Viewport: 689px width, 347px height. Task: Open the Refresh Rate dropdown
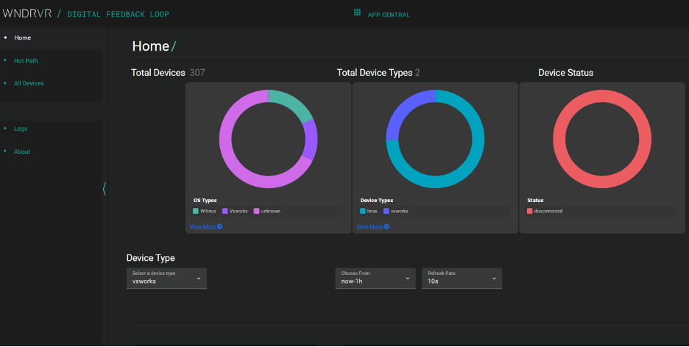point(462,278)
